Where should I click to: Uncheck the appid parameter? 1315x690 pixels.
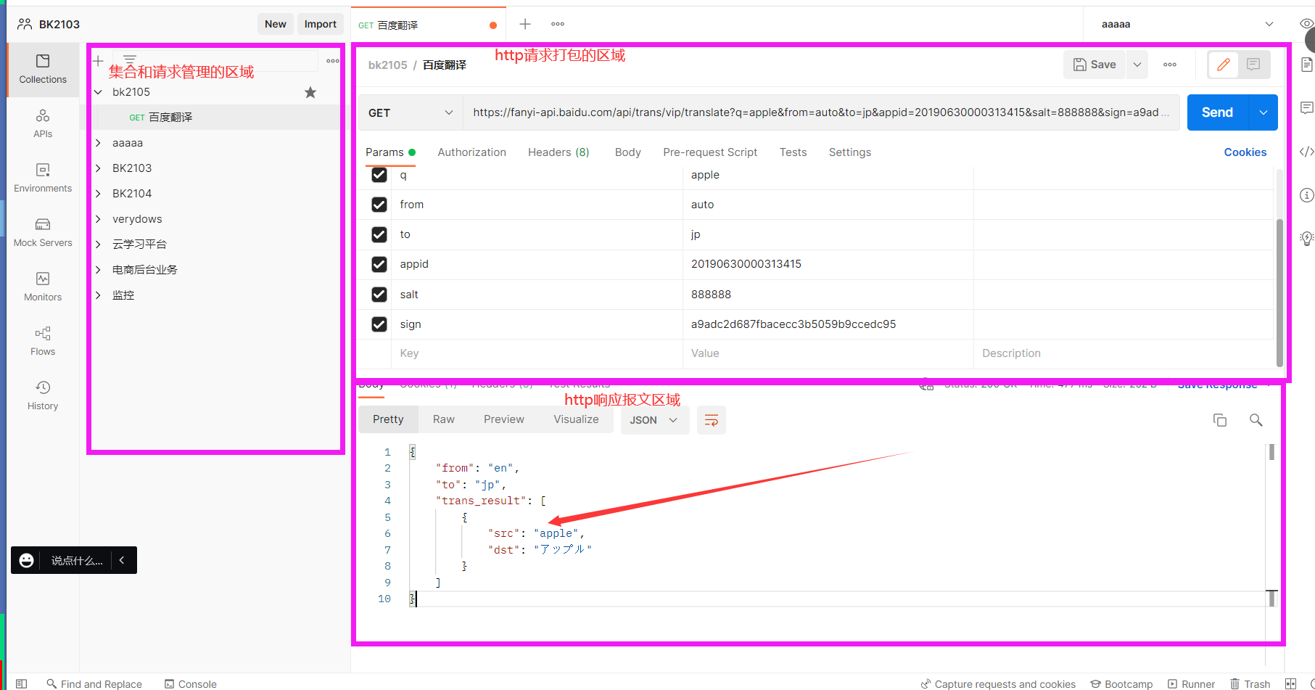tap(379, 264)
